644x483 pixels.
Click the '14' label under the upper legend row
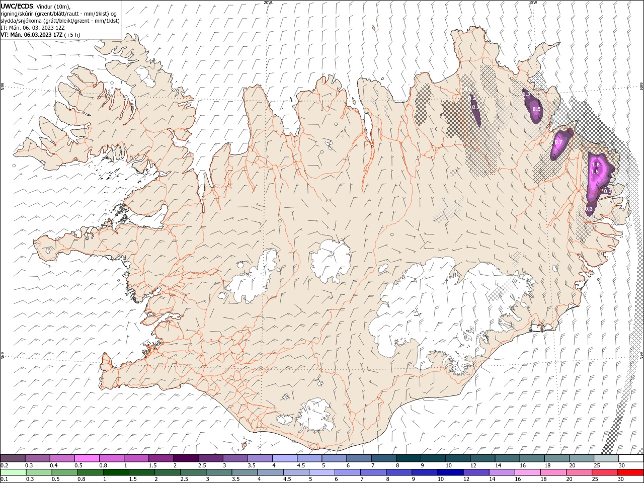point(498,465)
